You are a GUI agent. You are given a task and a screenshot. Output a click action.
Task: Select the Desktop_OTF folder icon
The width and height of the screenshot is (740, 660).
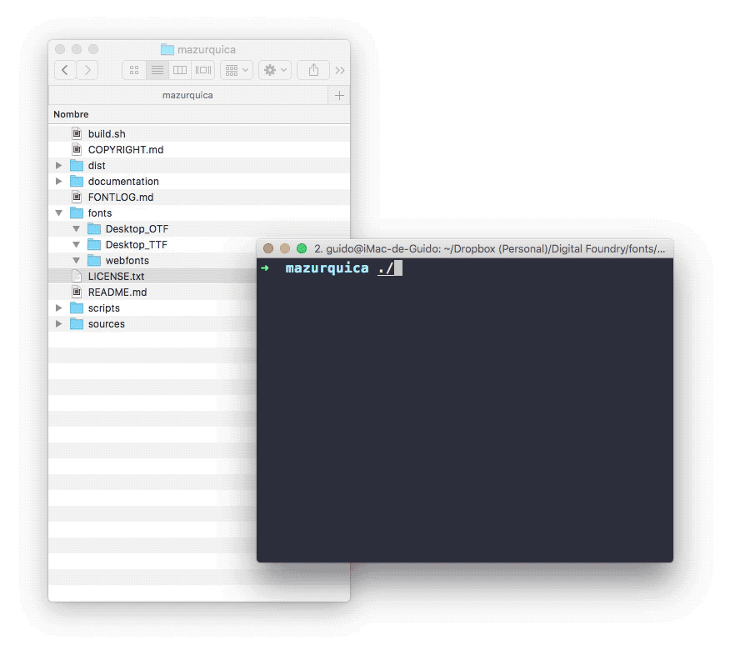click(x=94, y=229)
